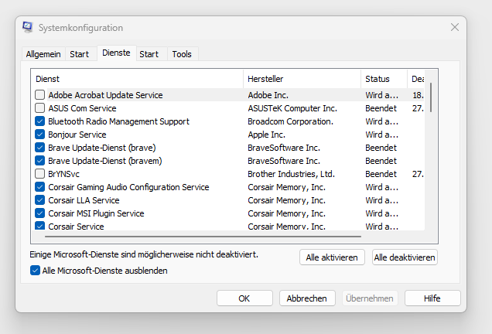The width and height of the screenshot is (492, 334).
Task: Toggle the Corsair Service checkbox
Action: tap(40, 226)
